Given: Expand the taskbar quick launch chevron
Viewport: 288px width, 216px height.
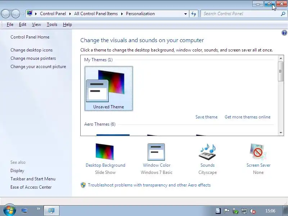Looking at the screenshot, I should coord(38,209).
